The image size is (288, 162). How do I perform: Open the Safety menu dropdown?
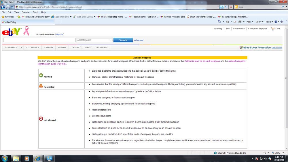click(259, 22)
